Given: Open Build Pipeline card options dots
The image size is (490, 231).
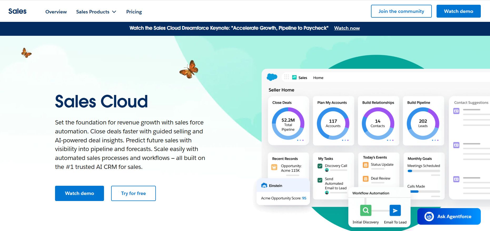Looking at the screenshot, I should [435, 140].
